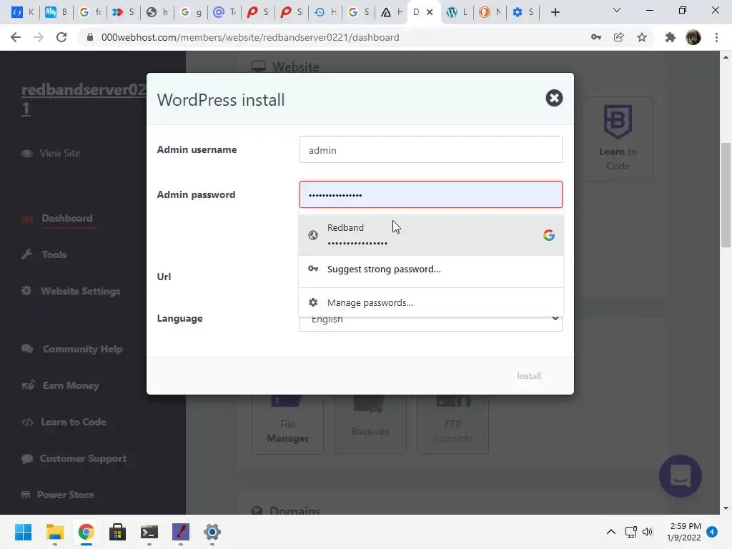Click the lock icon for site information
The height and width of the screenshot is (549, 732).
(x=90, y=37)
